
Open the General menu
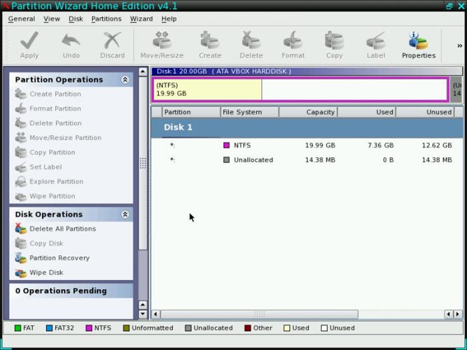click(x=22, y=19)
